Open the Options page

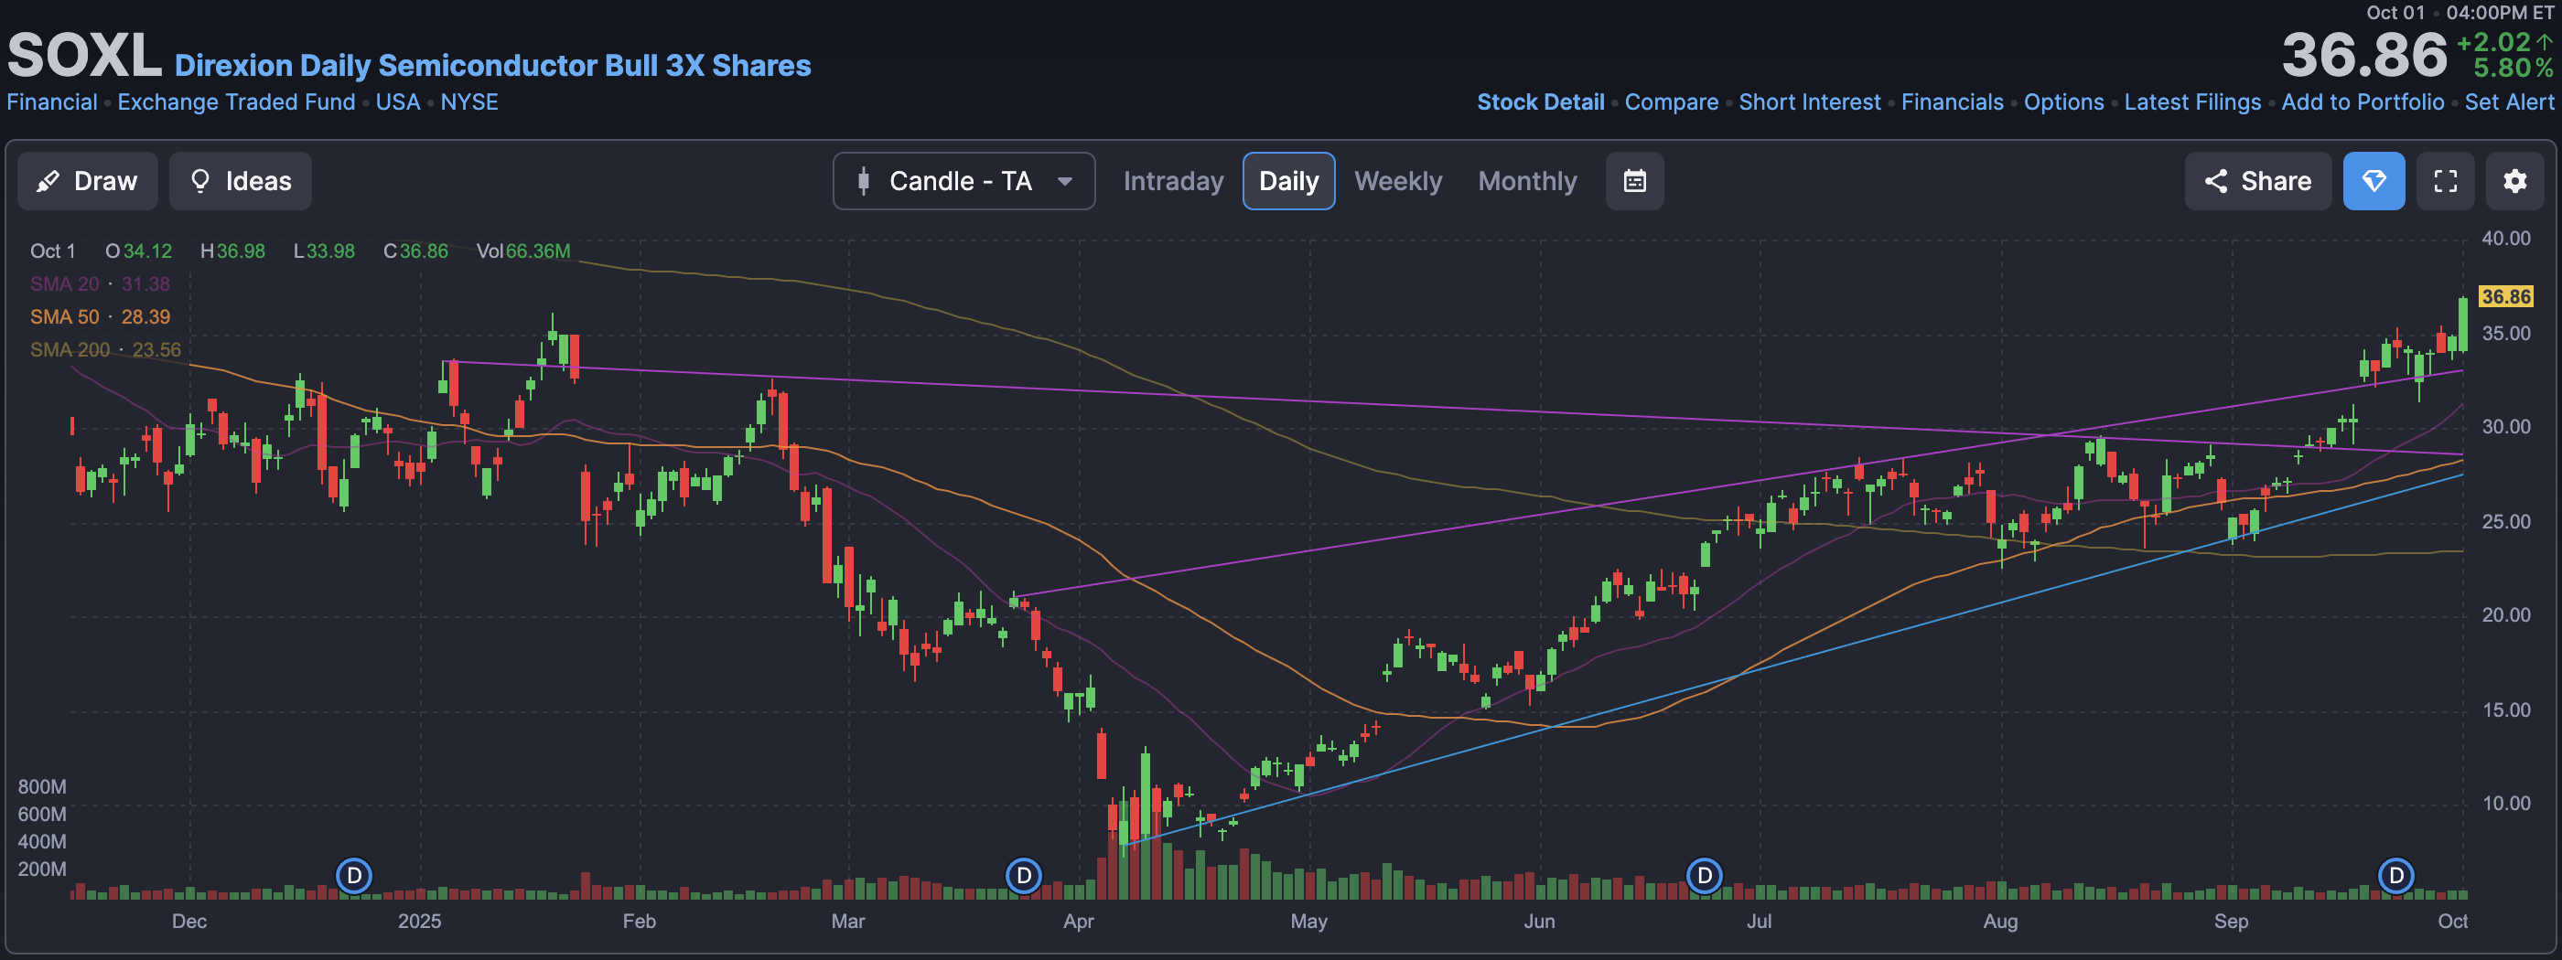2063,102
